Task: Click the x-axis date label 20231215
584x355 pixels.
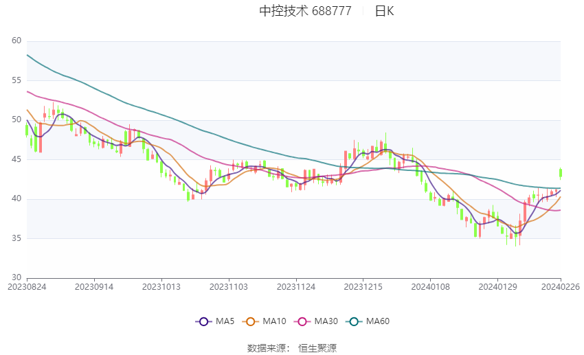Action: click(x=363, y=287)
